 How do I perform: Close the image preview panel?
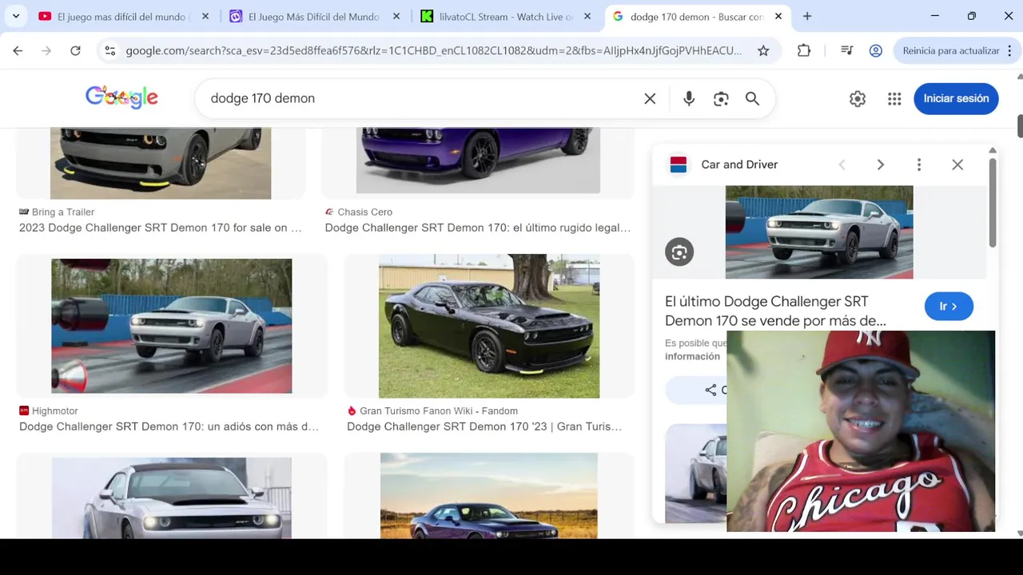(x=957, y=165)
